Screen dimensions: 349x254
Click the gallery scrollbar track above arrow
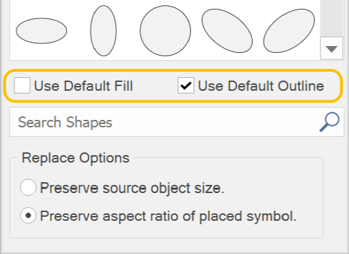pos(331,18)
